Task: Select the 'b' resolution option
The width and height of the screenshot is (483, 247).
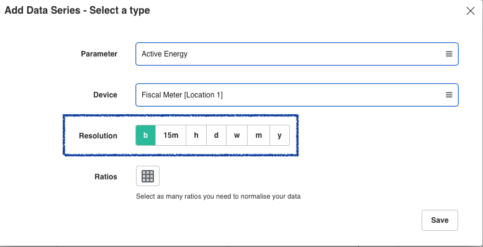Action: point(145,135)
